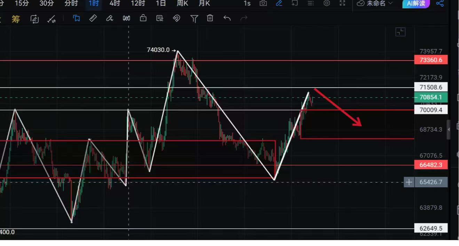Screen dimensions: 459x246
Task: Take a chart screenshot with camera icon
Action: pos(263,3)
